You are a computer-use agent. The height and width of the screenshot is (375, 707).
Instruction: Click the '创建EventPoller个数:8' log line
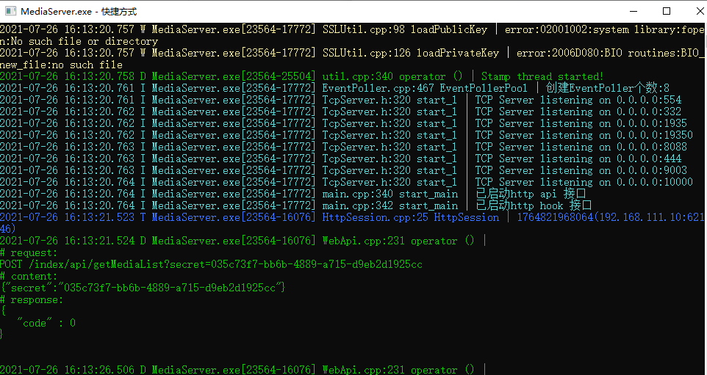(335, 88)
